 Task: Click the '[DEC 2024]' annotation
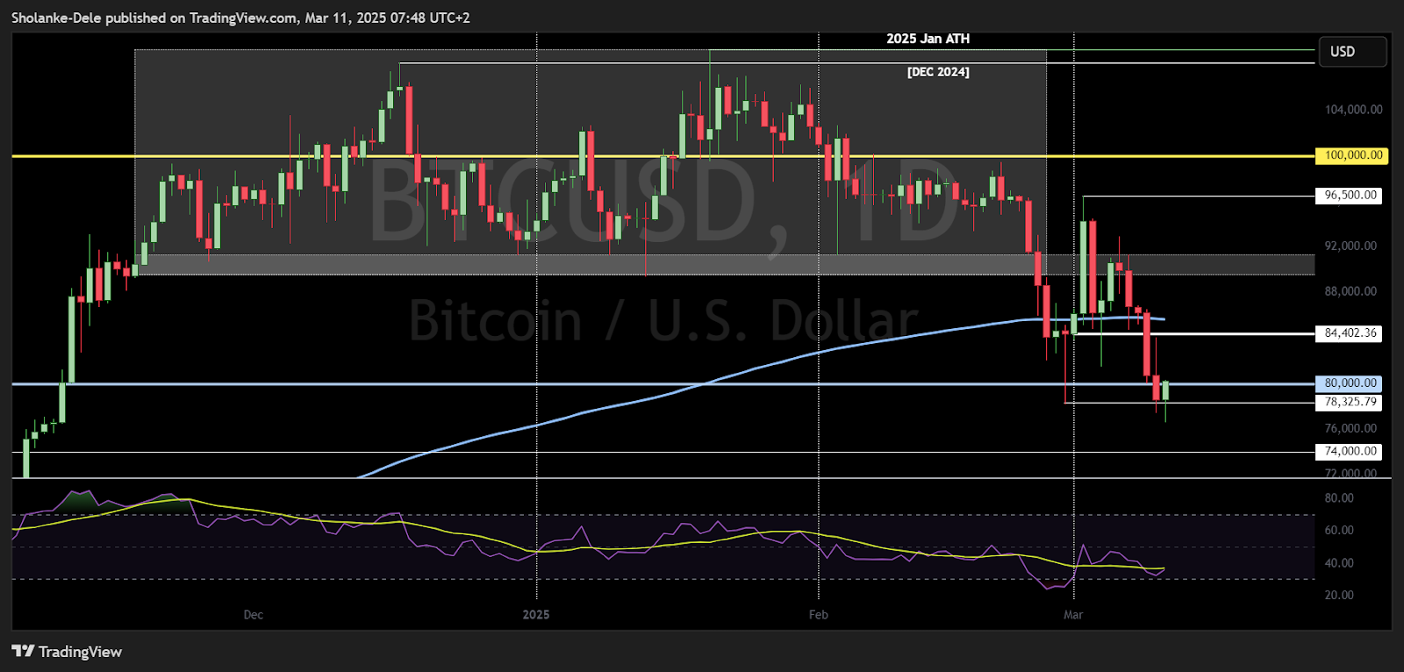[x=938, y=72]
